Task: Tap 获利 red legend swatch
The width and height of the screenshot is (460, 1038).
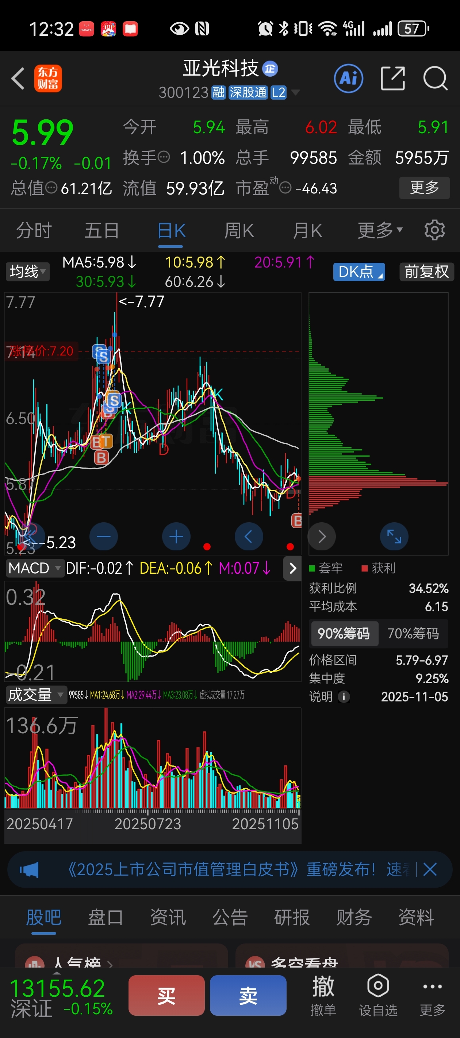Action: point(364,568)
